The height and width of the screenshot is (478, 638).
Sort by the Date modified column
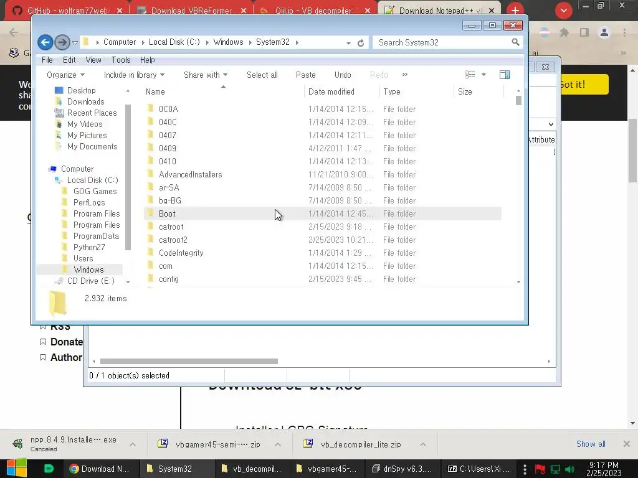point(341,91)
